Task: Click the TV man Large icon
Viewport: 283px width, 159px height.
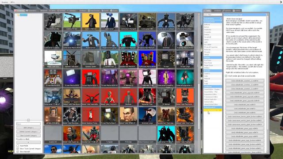Action: [x=185, y=59]
